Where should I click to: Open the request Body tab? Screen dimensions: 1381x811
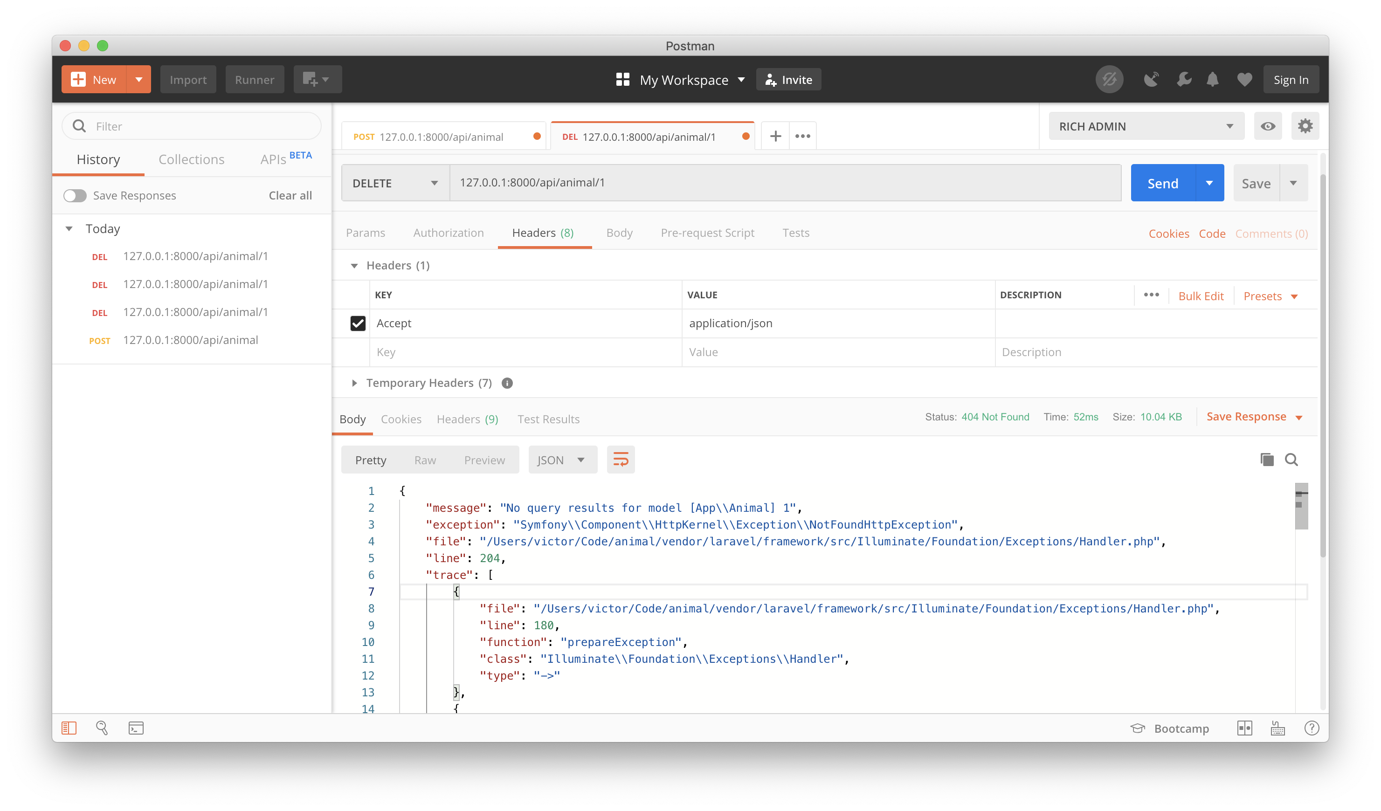point(619,233)
